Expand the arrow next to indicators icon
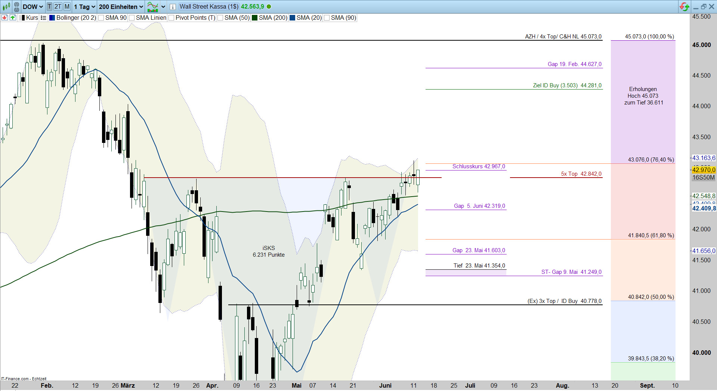This screenshot has width=717, height=391. pyautogui.click(x=163, y=7)
